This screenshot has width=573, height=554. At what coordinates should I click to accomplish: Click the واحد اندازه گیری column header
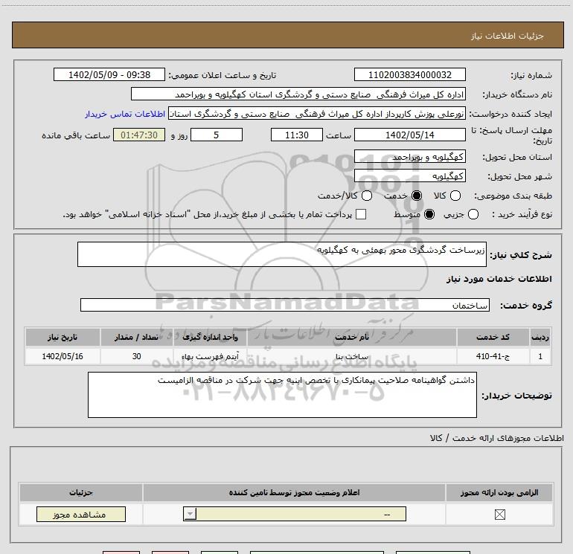pyautogui.click(x=210, y=337)
